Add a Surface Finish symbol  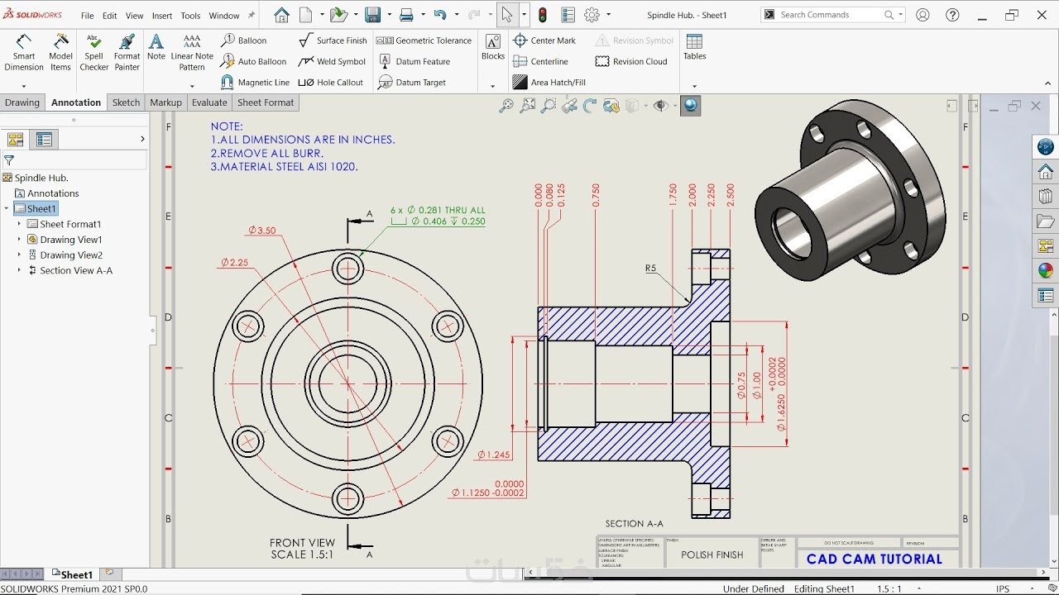333,40
